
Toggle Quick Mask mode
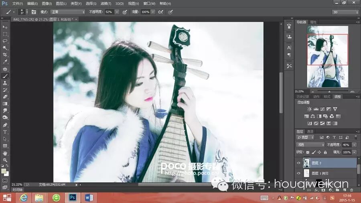tap(5, 181)
